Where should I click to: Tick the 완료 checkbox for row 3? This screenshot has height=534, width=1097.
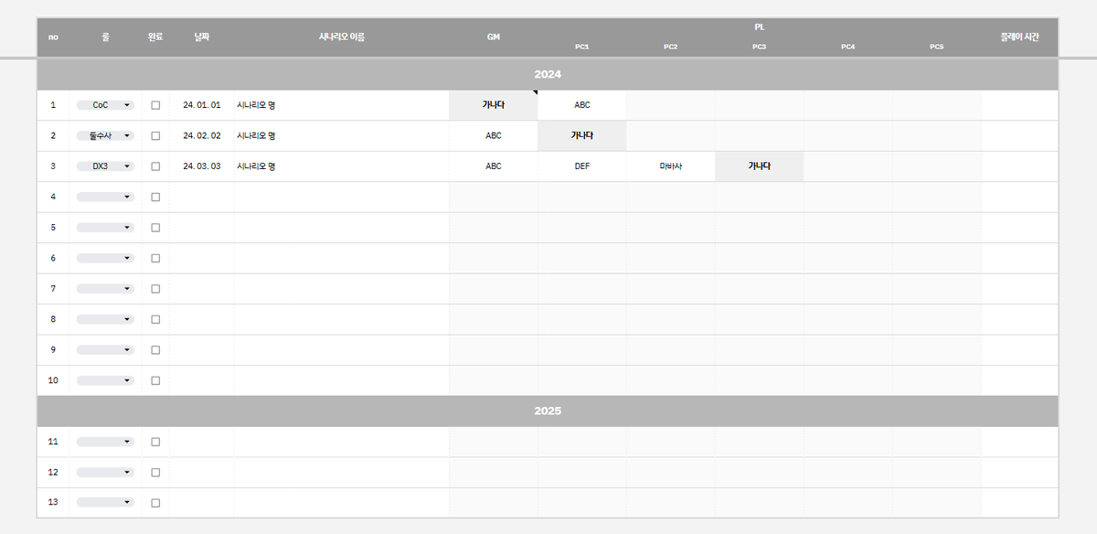155,166
